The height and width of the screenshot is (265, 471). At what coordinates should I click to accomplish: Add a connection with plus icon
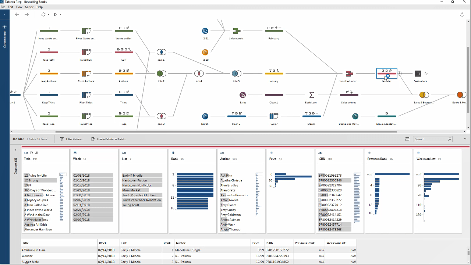click(4, 26)
